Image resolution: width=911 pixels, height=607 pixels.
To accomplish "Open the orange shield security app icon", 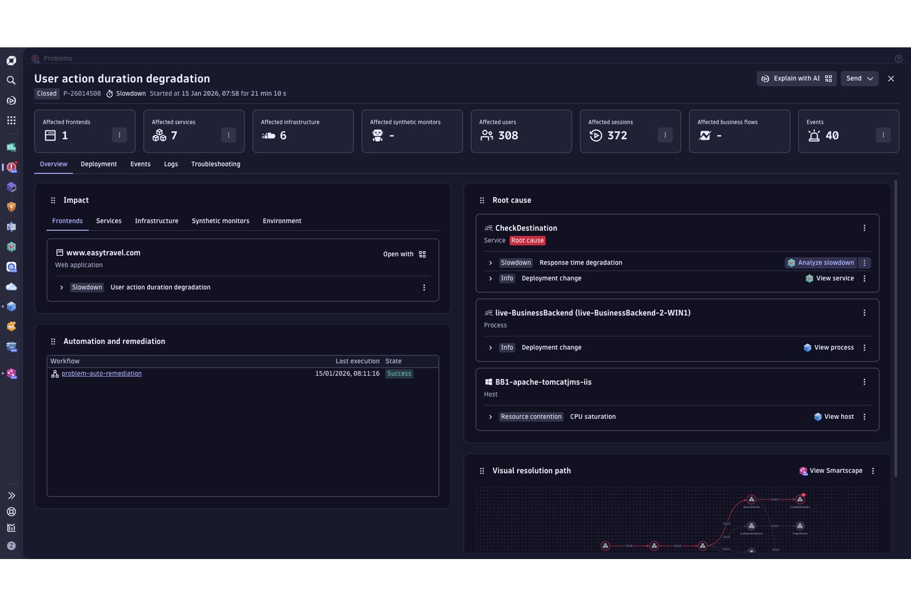I will tap(11, 207).
